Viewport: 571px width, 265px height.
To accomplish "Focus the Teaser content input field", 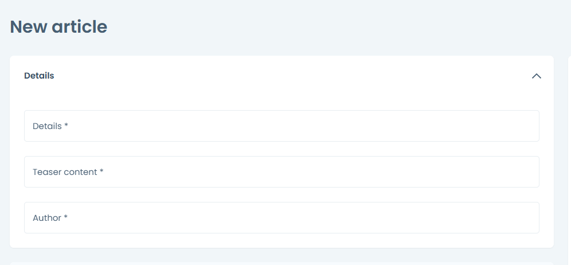I will click(x=281, y=172).
